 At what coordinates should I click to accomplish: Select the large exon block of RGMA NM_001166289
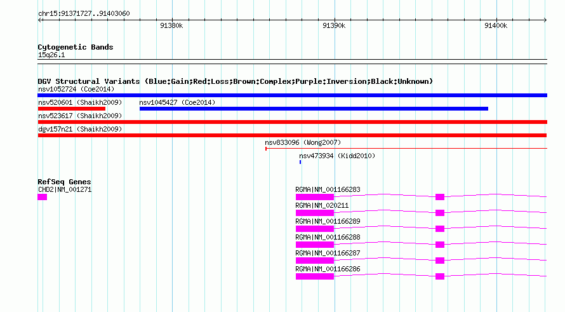[x=315, y=229]
